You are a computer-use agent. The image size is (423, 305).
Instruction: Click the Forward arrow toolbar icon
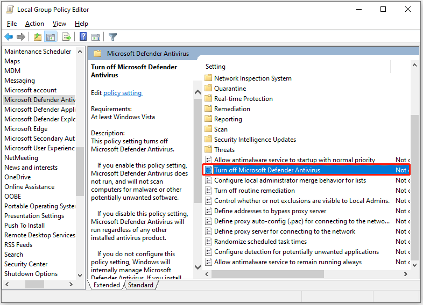(x=21, y=37)
